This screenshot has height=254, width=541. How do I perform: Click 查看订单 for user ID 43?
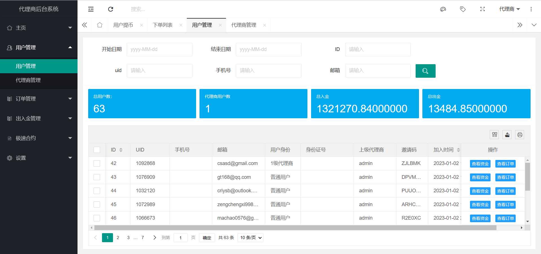pos(505,177)
